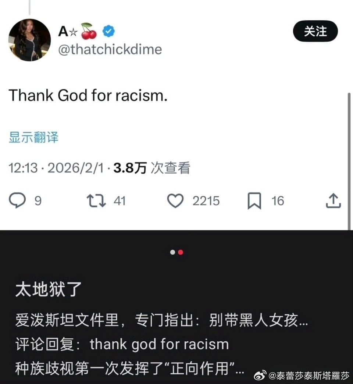Like the tweet with heart icon
Image resolution: width=353 pixels, height=384 pixels.
tap(175, 200)
